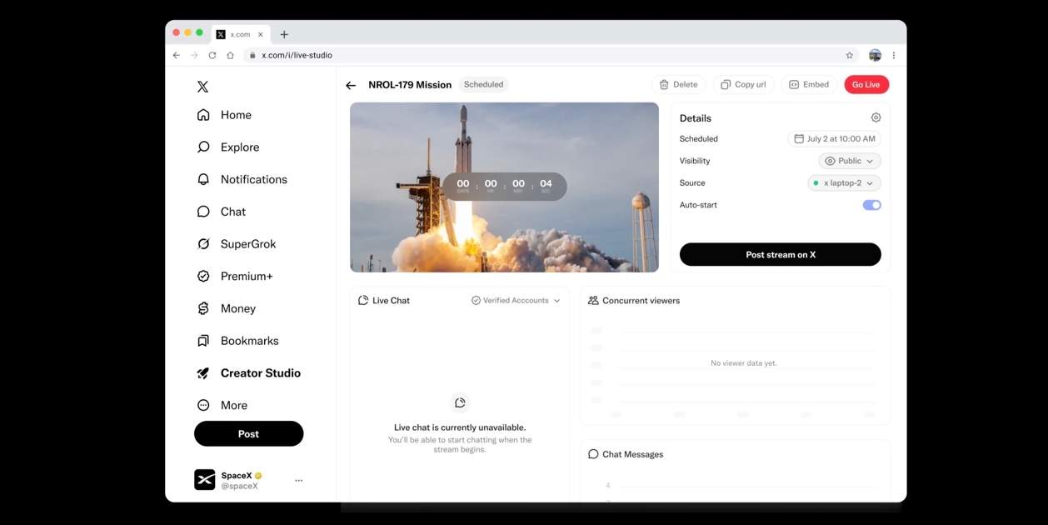
Task: Open Premium+ page
Action: (x=235, y=276)
